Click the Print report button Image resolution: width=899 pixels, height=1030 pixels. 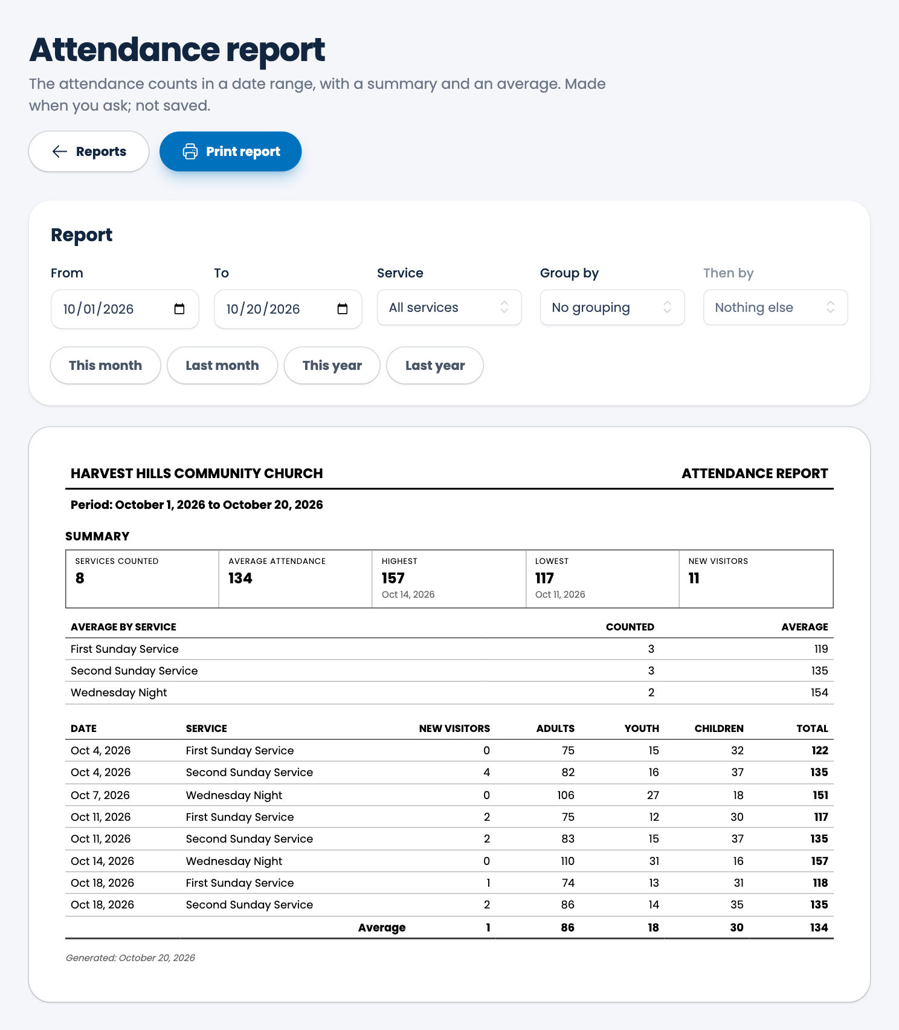coord(231,151)
